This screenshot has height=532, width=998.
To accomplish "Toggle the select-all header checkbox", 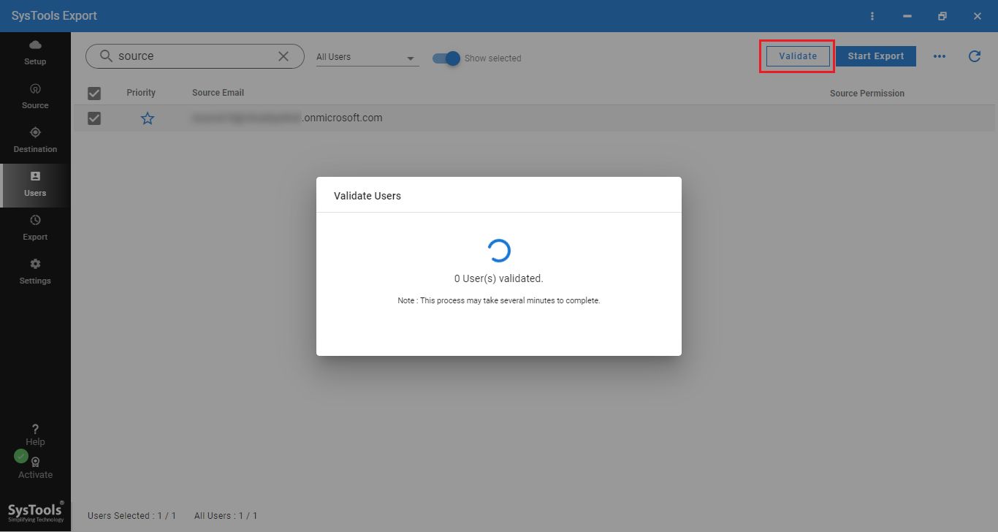I will [x=94, y=93].
